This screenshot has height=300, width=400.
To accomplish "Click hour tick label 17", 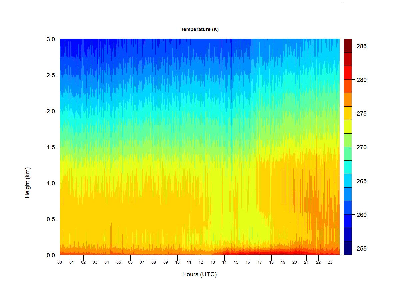I will click(260, 262).
